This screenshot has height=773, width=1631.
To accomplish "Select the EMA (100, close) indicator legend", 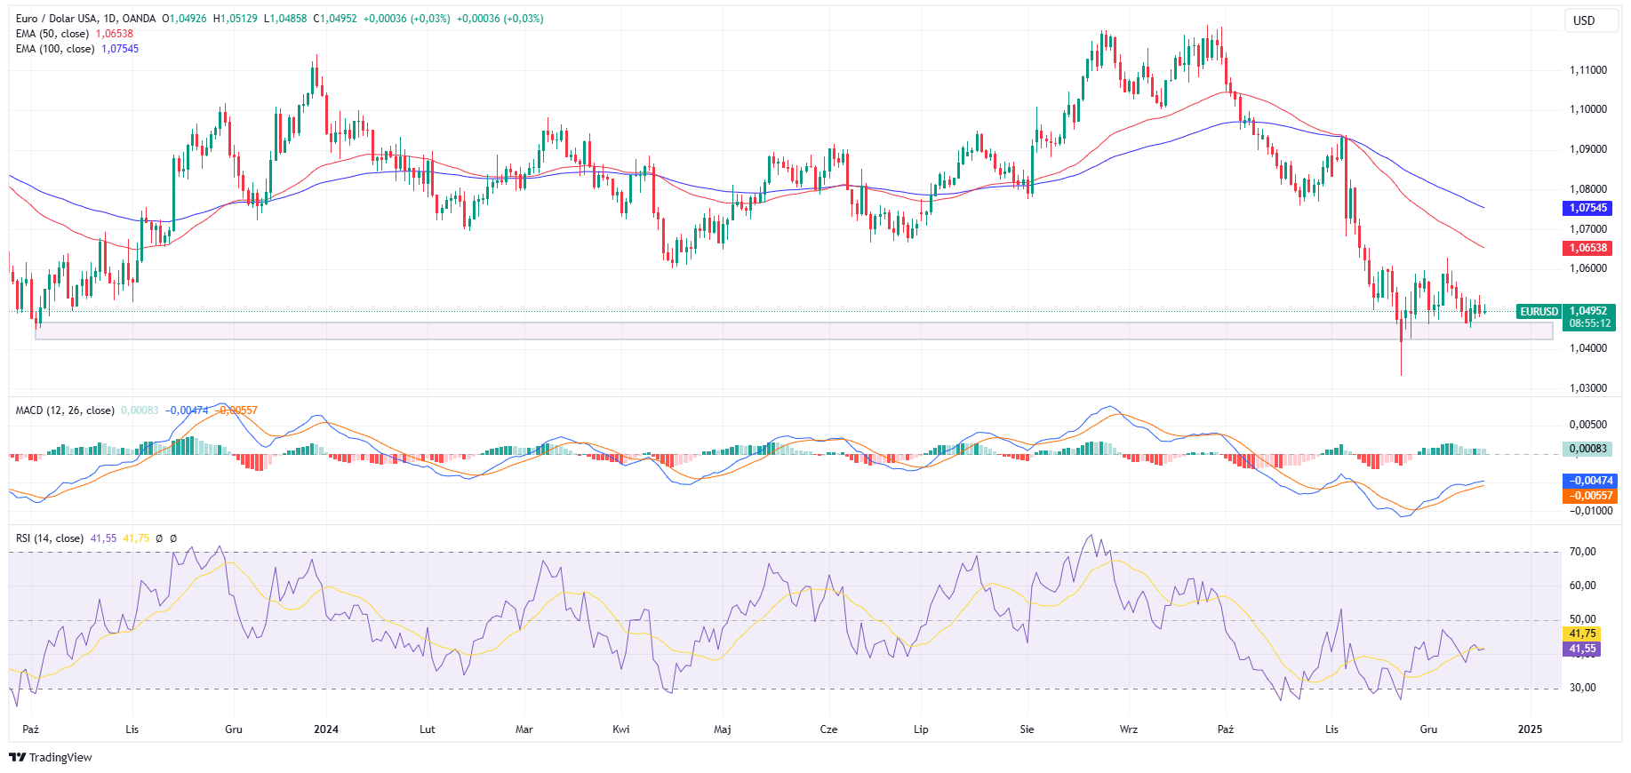I will pos(55,49).
